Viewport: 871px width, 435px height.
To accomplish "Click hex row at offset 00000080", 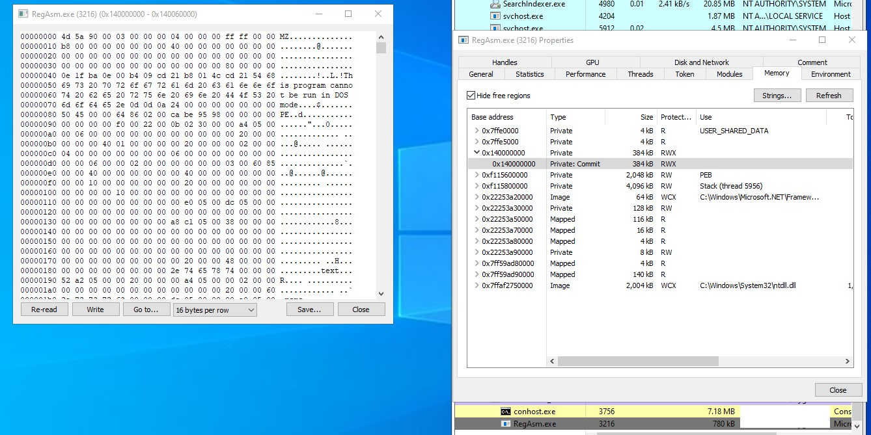I will coord(186,114).
